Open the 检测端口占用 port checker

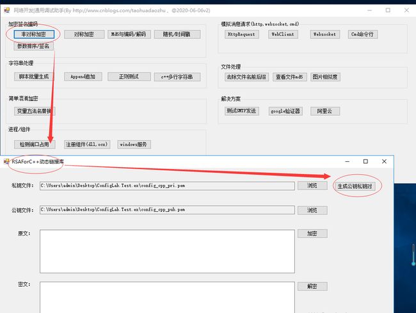(35, 144)
